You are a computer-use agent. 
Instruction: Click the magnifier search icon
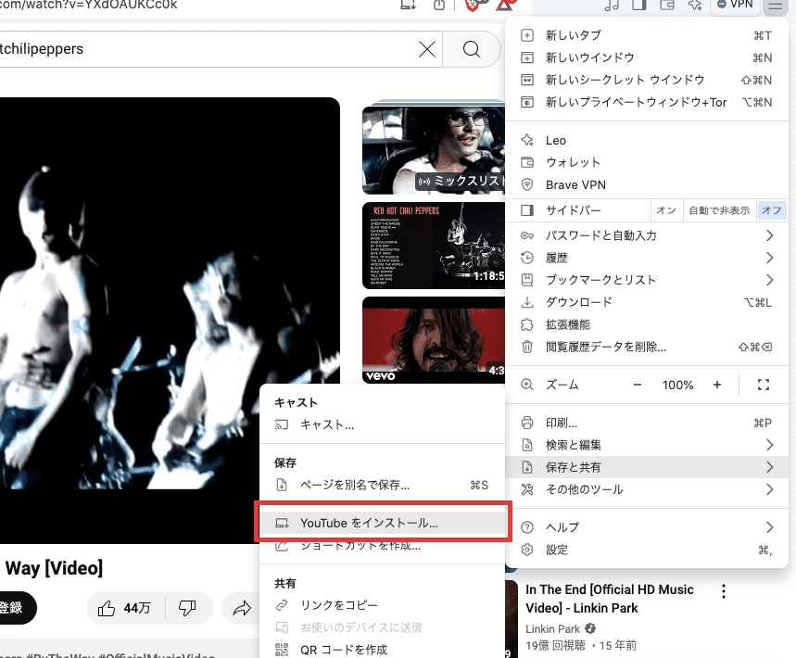[472, 49]
